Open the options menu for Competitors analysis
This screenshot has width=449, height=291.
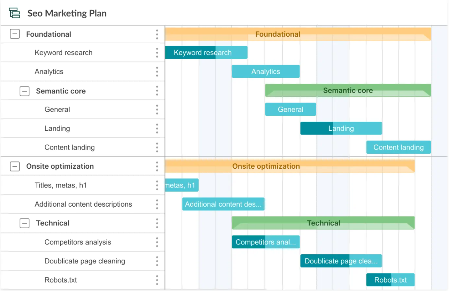[157, 242]
